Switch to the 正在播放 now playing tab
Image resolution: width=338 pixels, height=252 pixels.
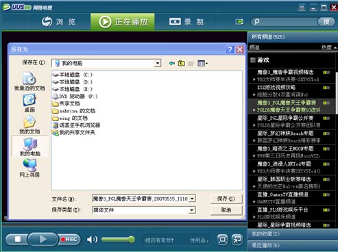point(123,22)
